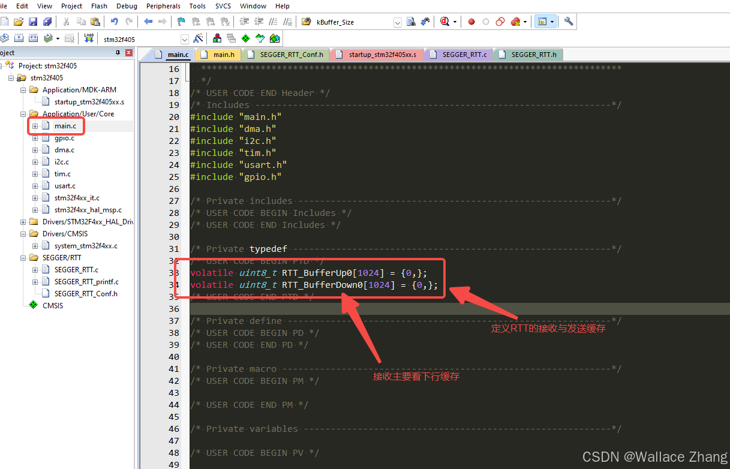This screenshot has height=469, width=730.
Task: Download the program to flash via LOAD
Action: click(89, 37)
